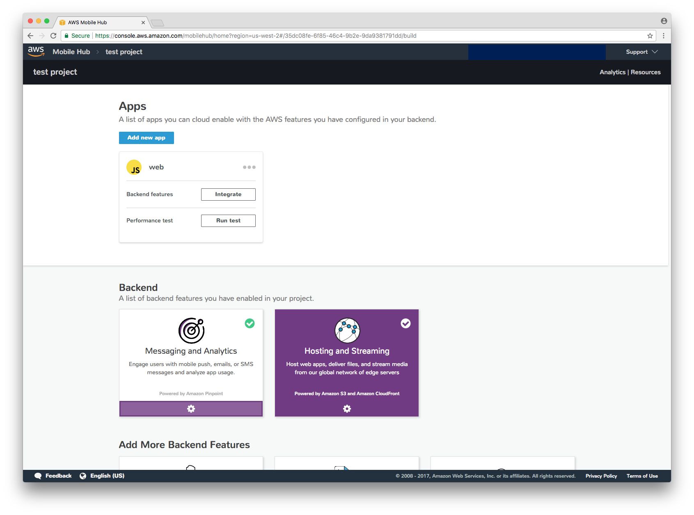Open Messaging and Analytics settings gear
694x515 pixels.
(191, 409)
